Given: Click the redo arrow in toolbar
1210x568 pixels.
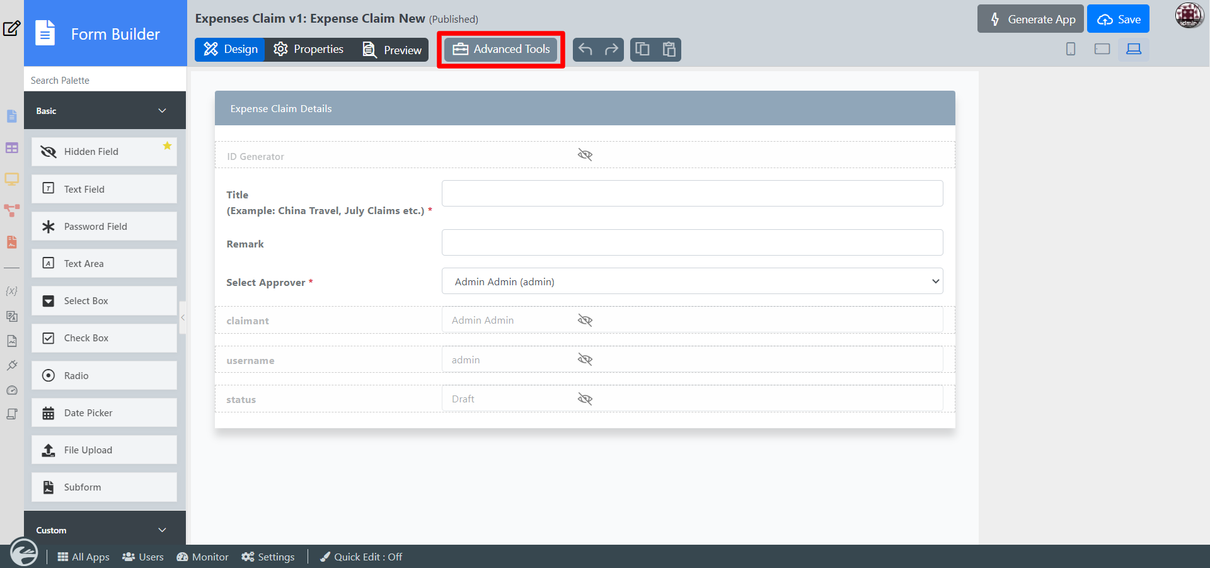Looking at the screenshot, I should point(611,49).
